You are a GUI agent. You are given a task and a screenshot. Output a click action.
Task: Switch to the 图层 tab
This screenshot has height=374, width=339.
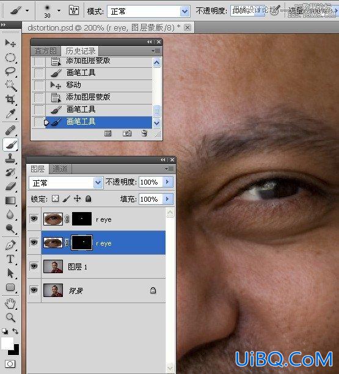tap(38, 169)
